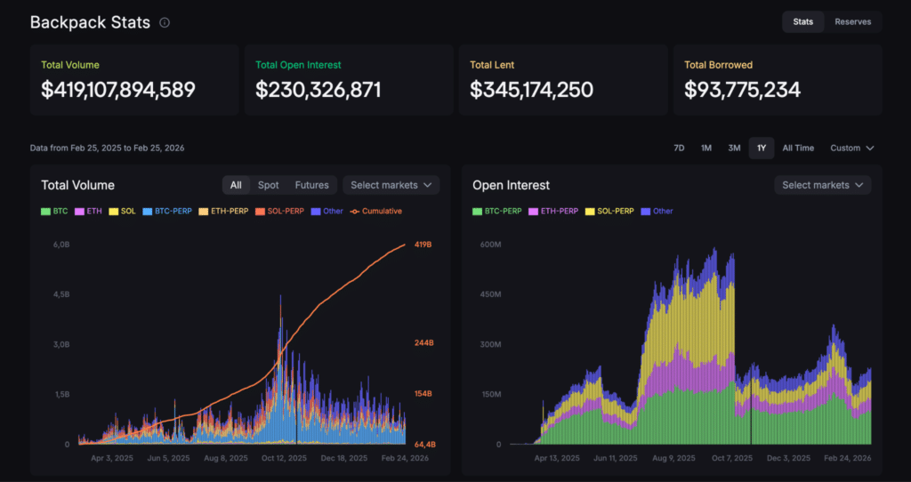Open Select markets dropdown in Total Volume
Image resolution: width=911 pixels, height=482 pixels.
391,185
